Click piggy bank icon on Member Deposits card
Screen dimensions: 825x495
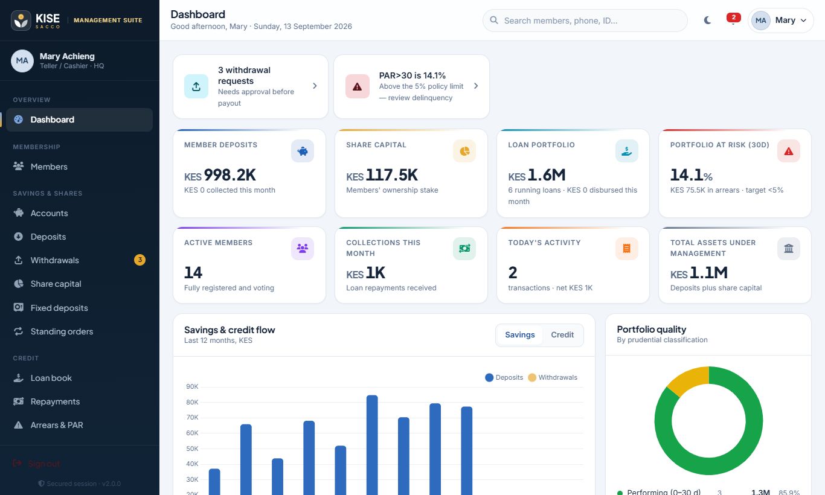coord(303,151)
